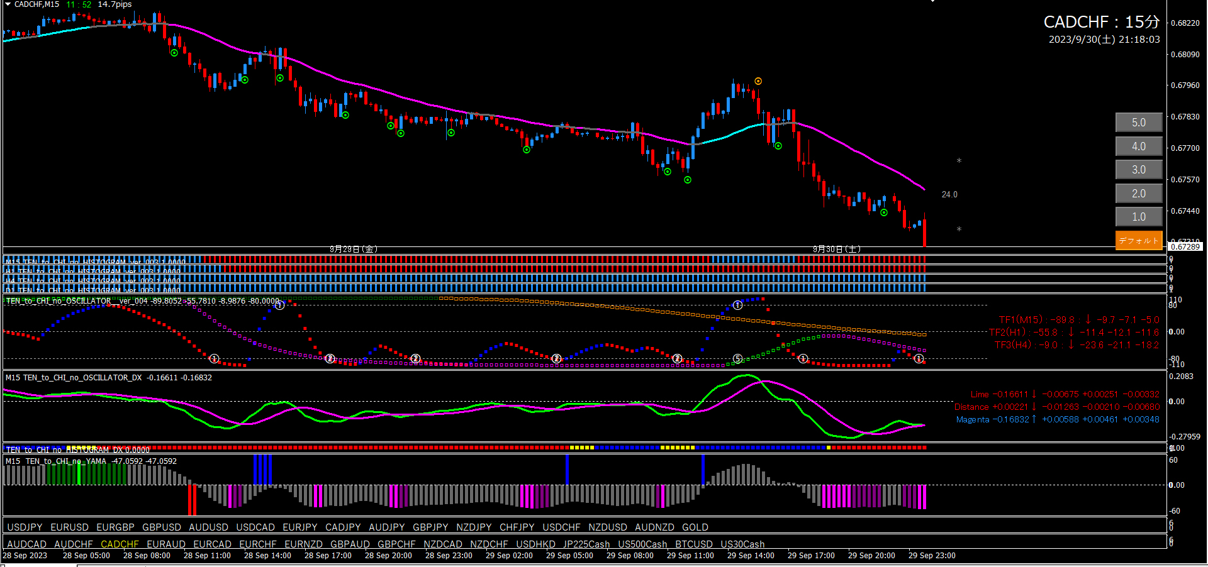Click the 28 Sep 14:00 time axis label

point(267,556)
